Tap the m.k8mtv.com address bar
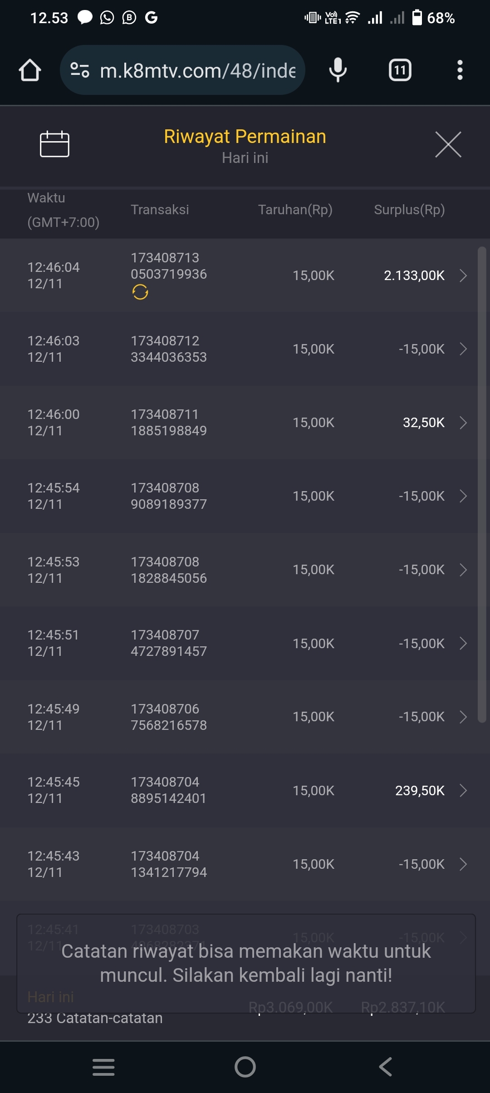The width and height of the screenshot is (490, 1093). [x=198, y=70]
